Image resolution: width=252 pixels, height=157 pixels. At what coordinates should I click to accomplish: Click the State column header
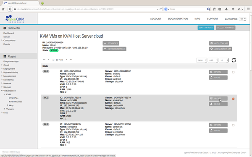click(45, 66)
